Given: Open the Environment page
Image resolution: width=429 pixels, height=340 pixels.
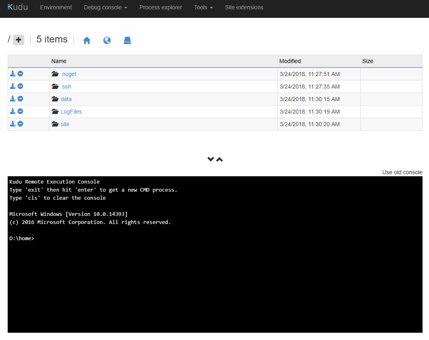Looking at the screenshot, I should 56,7.
